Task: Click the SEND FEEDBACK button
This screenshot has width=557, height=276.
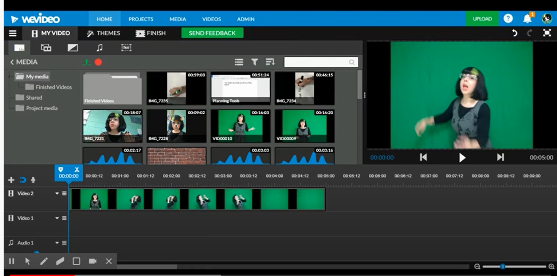Action: tap(212, 33)
